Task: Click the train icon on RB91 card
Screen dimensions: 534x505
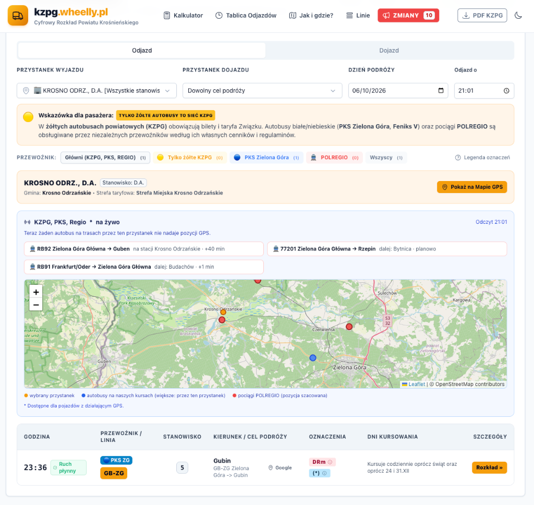Action: tap(33, 267)
